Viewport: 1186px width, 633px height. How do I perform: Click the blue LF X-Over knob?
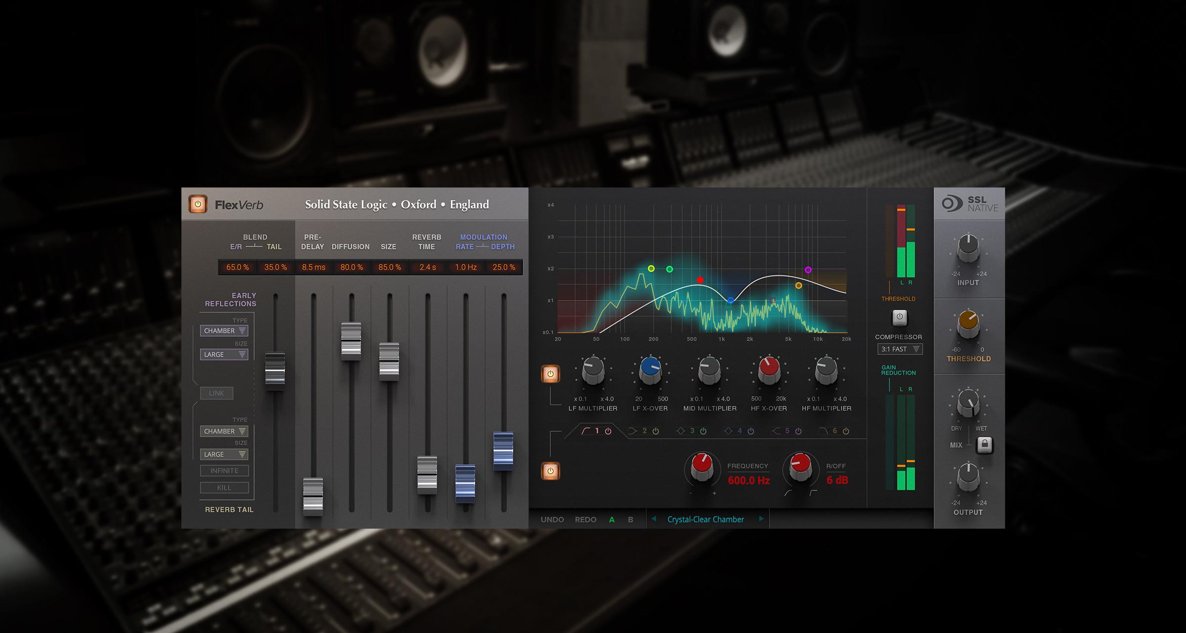click(650, 370)
